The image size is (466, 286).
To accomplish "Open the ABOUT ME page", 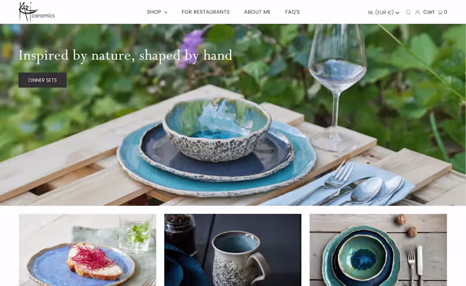I will tap(257, 12).
